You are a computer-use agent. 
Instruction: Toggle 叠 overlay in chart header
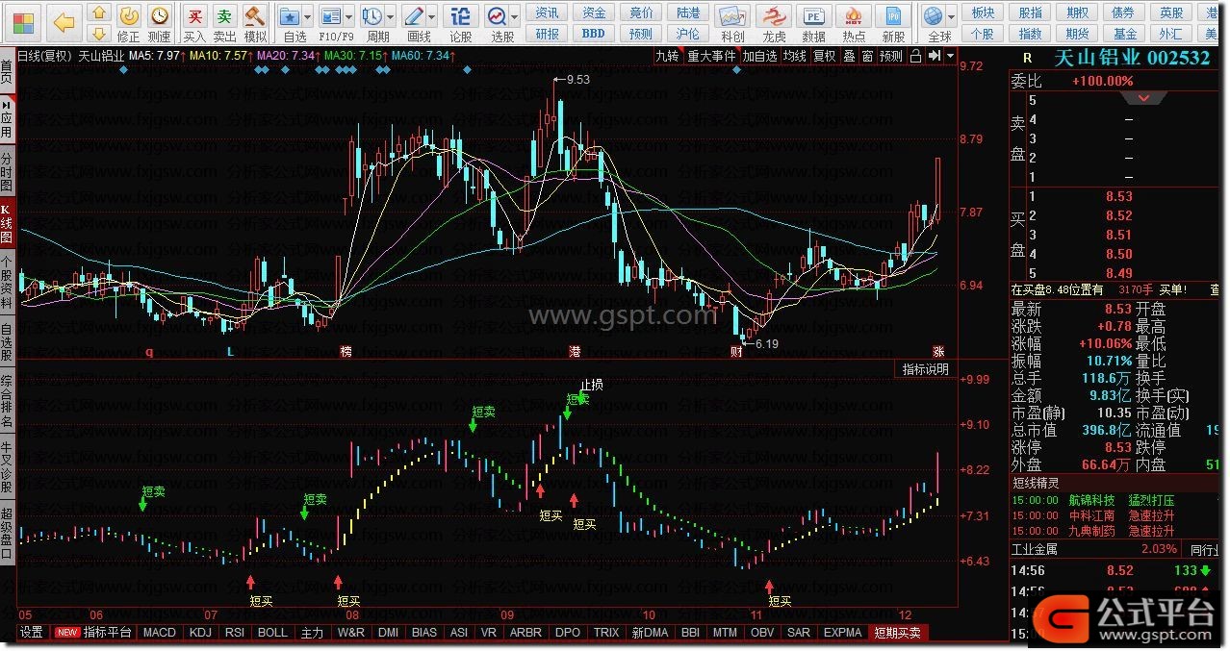(x=850, y=56)
